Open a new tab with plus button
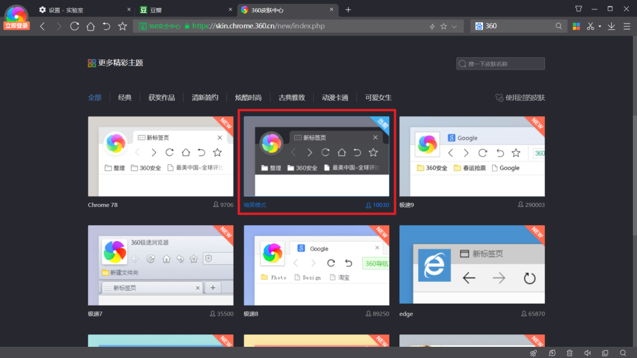Image resolution: width=637 pixels, height=358 pixels. [x=348, y=10]
